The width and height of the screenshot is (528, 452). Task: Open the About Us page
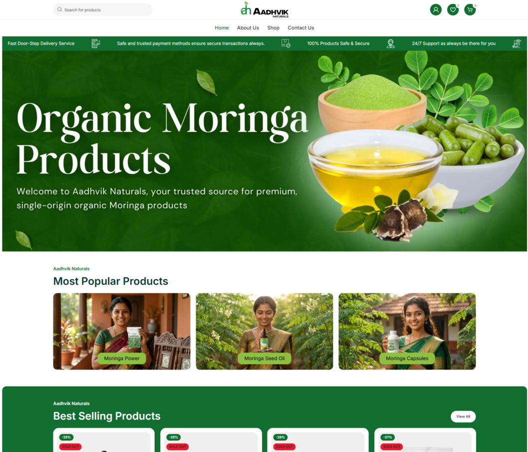pyautogui.click(x=248, y=28)
